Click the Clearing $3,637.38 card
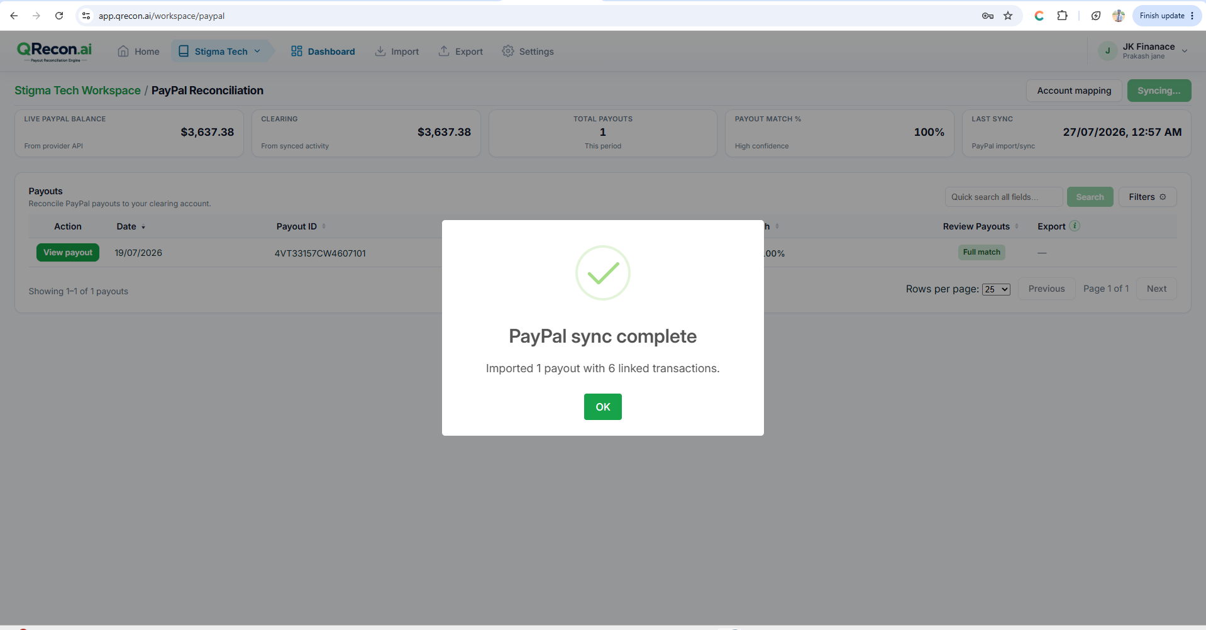Viewport: 1206px width, 630px height. click(x=366, y=133)
